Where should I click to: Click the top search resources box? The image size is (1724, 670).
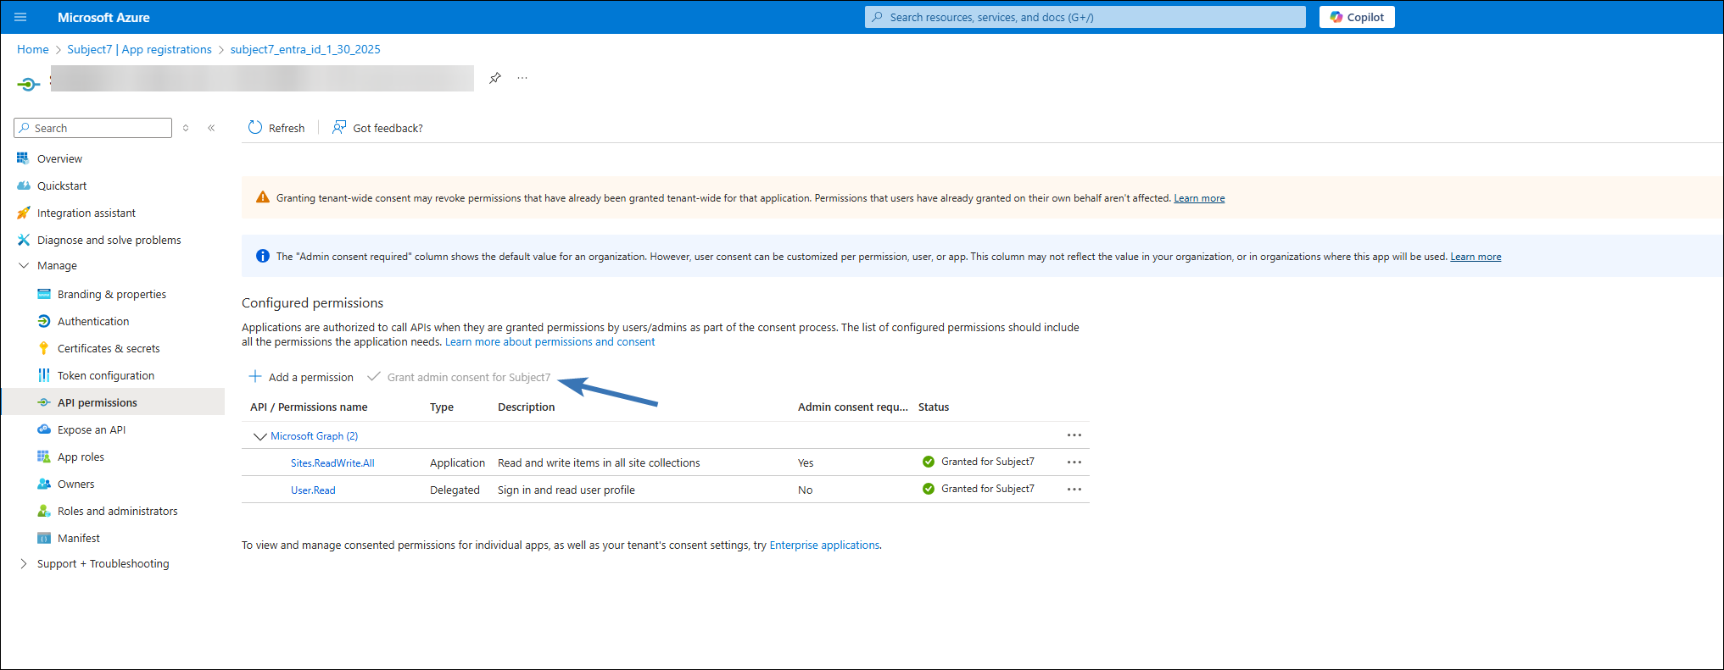pos(1085,17)
